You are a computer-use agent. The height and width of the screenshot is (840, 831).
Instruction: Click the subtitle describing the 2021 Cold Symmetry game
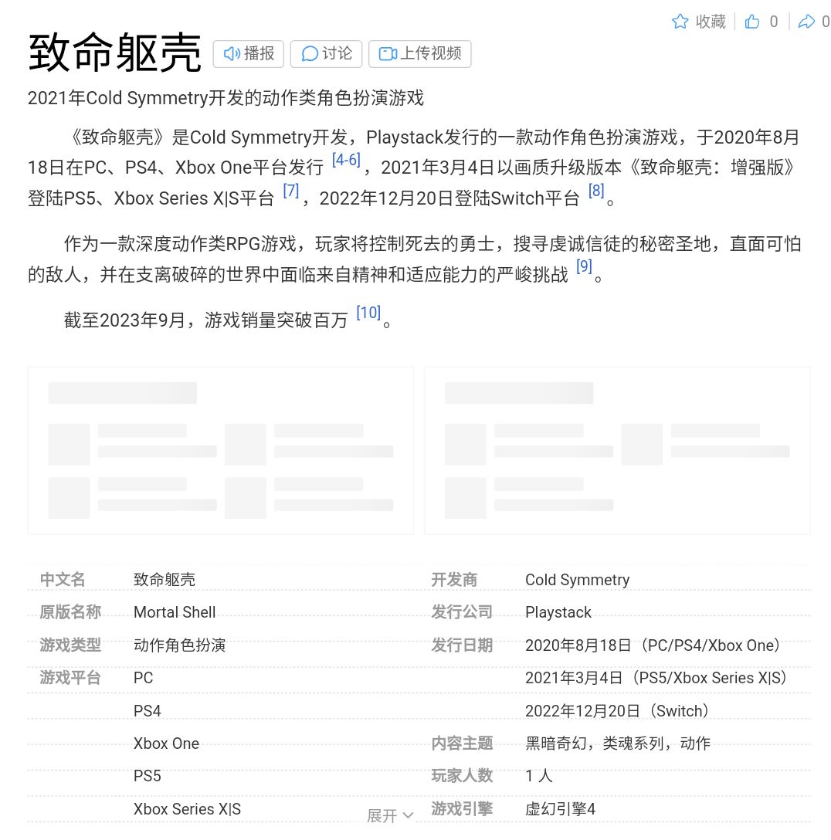[x=226, y=98]
